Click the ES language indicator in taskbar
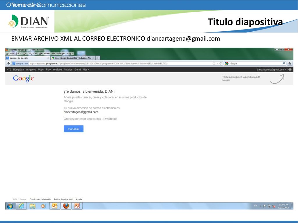This screenshot has width=298, height=223. coord(256,206)
